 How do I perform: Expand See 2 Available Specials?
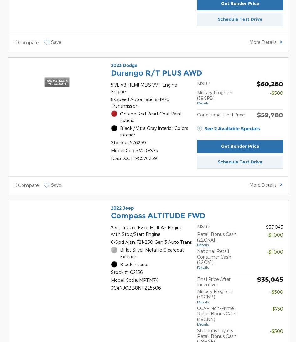tap(232, 129)
